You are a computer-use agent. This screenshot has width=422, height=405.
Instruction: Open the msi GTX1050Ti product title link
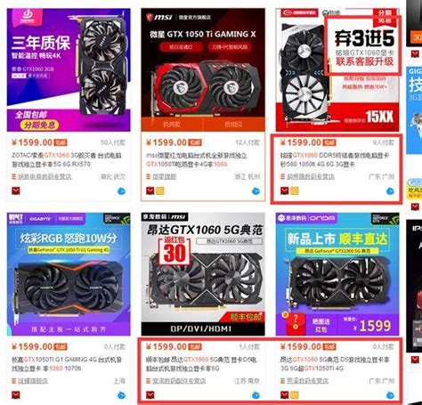[x=196, y=159]
